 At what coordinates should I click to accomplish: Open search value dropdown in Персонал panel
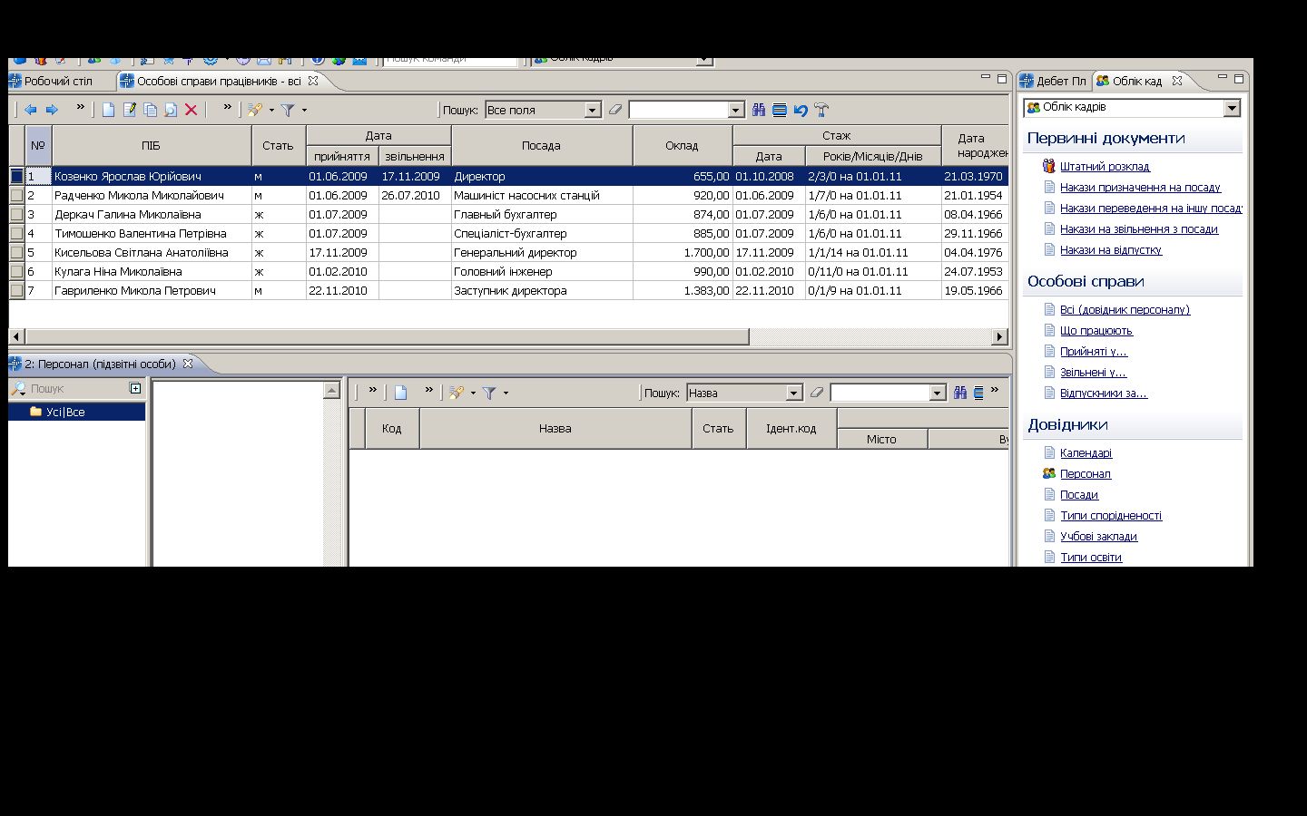coord(938,393)
